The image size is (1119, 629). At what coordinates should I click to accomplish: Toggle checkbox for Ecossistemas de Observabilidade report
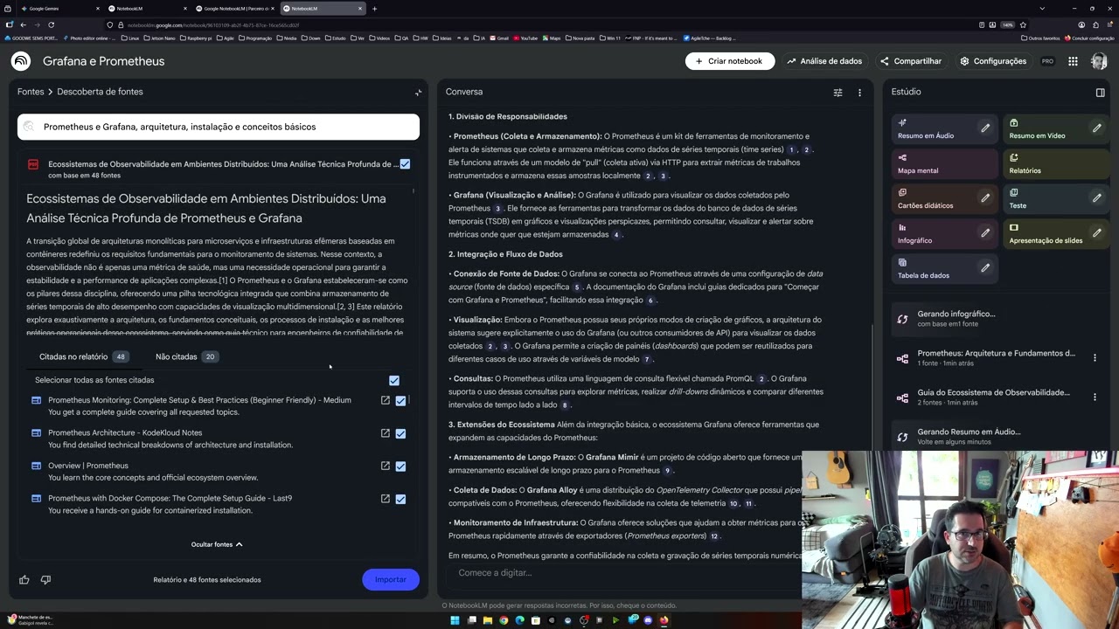click(x=405, y=164)
